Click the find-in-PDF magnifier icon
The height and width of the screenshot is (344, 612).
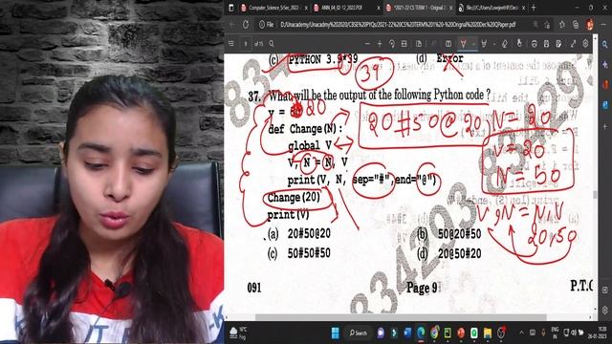tap(272, 44)
